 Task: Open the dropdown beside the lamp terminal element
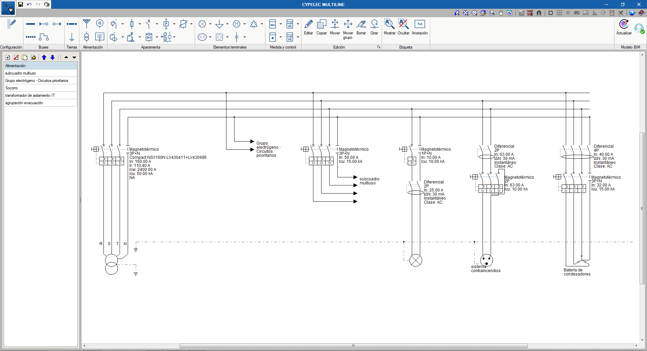pos(210,24)
